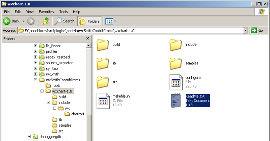Select profiler folder in tree
This screenshot has height=141, width=270.
pos(51,52)
